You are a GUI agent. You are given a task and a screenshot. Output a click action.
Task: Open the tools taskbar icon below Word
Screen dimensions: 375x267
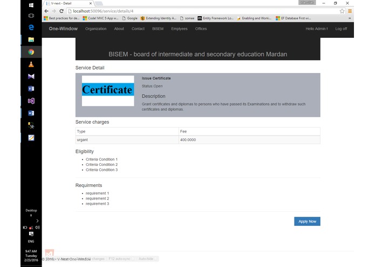click(x=31, y=125)
